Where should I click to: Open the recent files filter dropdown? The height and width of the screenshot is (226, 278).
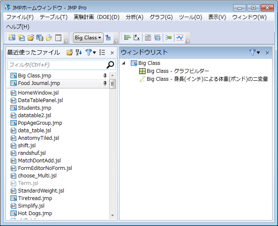91,52
